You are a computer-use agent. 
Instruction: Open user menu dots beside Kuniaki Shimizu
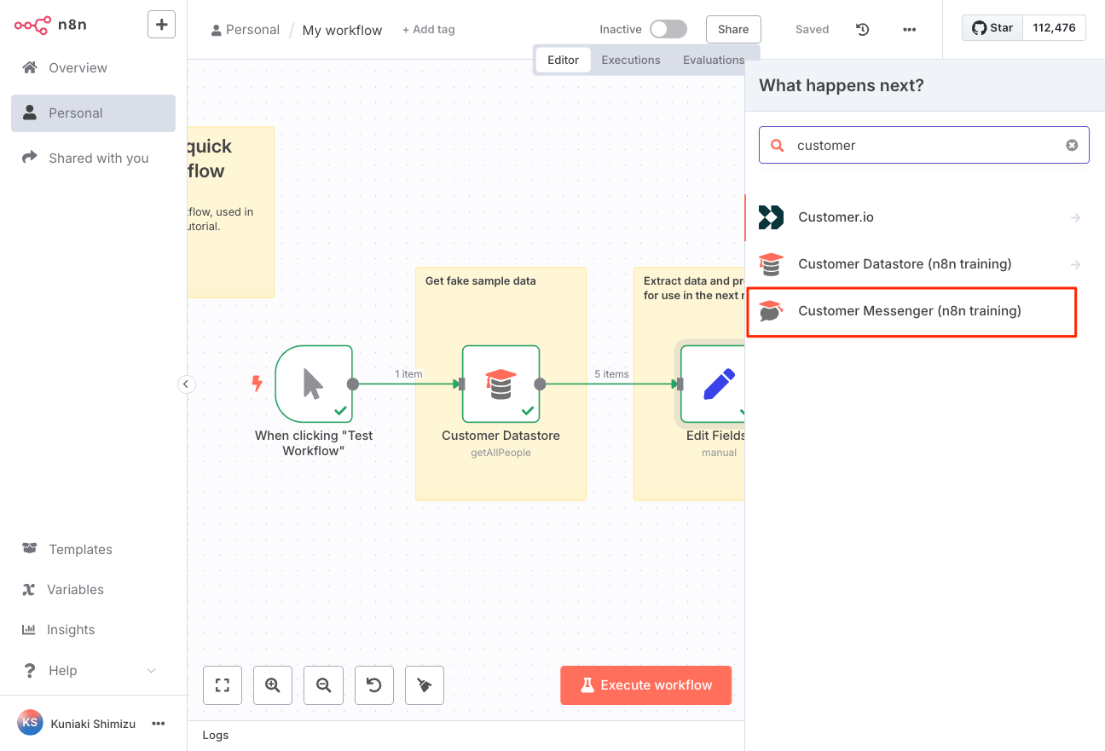(x=158, y=724)
